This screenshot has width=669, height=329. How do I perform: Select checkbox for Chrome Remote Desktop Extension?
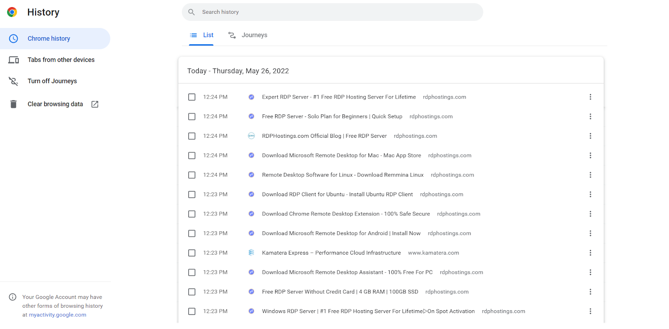(x=192, y=214)
